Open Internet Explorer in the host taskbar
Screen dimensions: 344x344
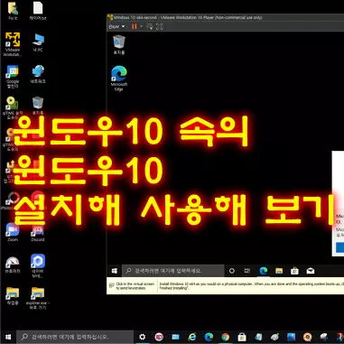[x=192, y=337]
